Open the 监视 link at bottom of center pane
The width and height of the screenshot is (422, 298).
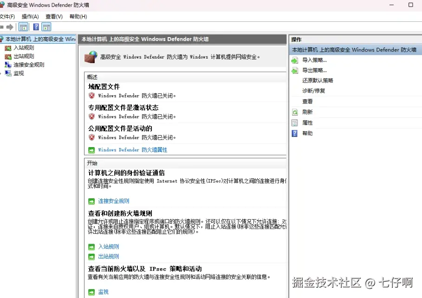(104, 292)
